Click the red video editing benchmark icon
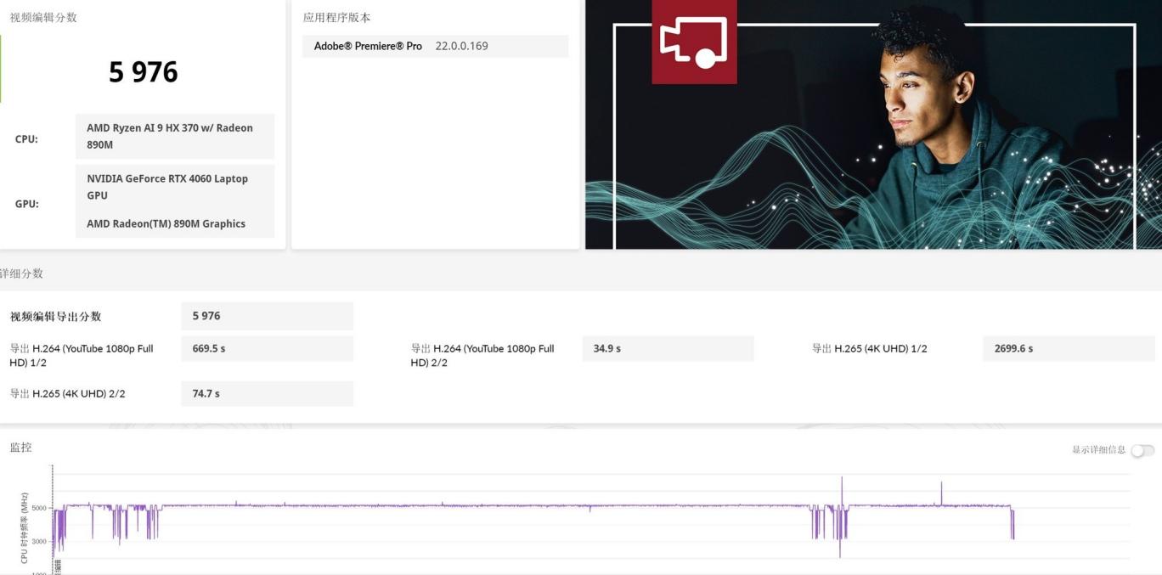The image size is (1162, 575). (694, 42)
